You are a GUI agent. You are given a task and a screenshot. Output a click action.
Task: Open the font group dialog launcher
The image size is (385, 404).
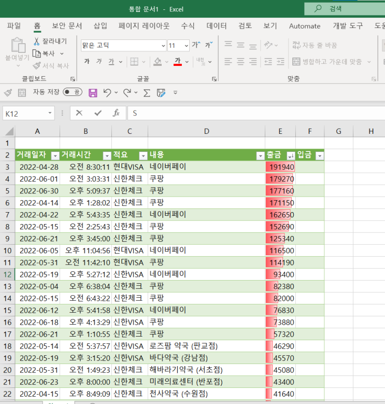coord(214,79)
